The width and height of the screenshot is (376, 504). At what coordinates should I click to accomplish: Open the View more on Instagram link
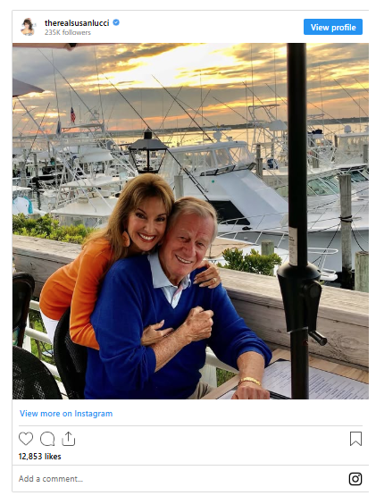[x=66, y=414]
